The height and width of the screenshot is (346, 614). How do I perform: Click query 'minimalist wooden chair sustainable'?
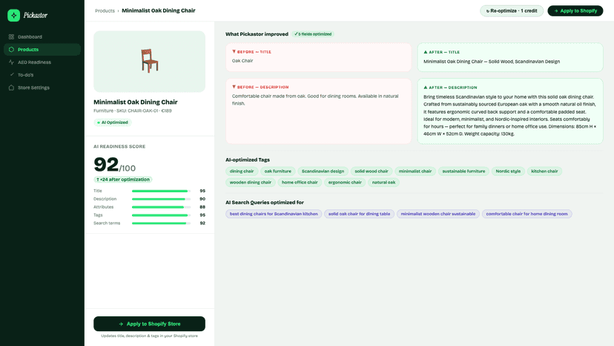[x=438, y=214]
